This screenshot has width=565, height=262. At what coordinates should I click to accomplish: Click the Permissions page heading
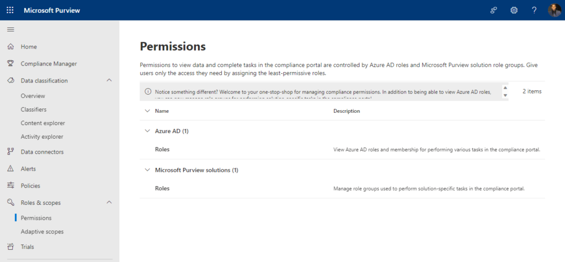(173, 46)
